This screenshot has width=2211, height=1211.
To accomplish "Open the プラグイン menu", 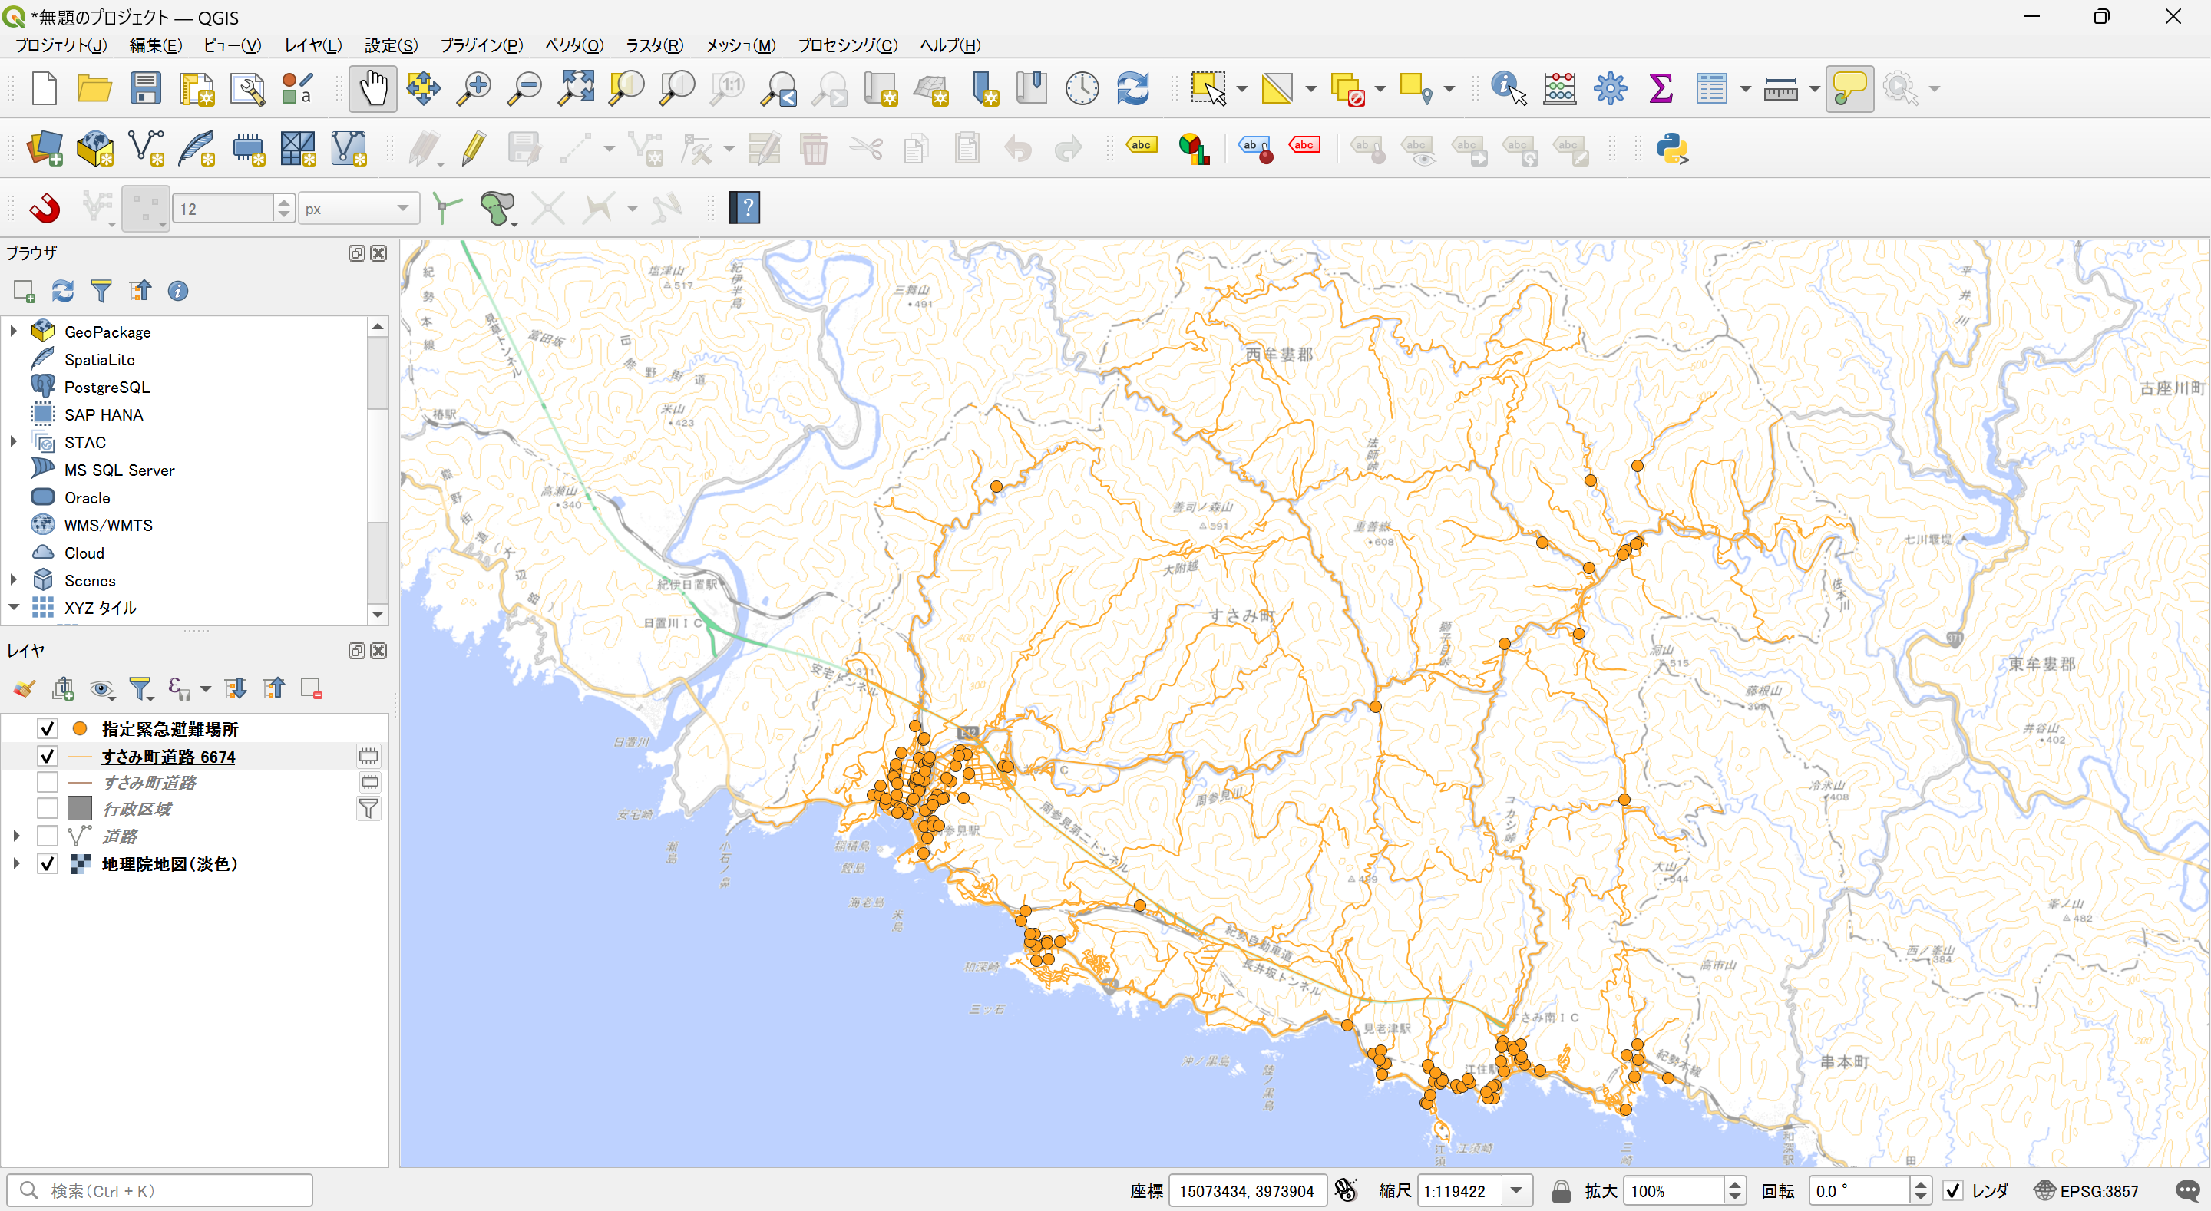I will pos(481,45).
